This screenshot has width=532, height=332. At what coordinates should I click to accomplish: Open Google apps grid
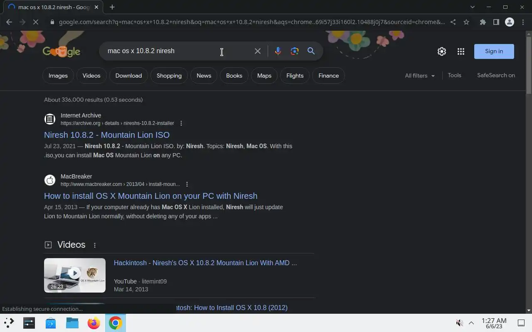tap(461, 51)
